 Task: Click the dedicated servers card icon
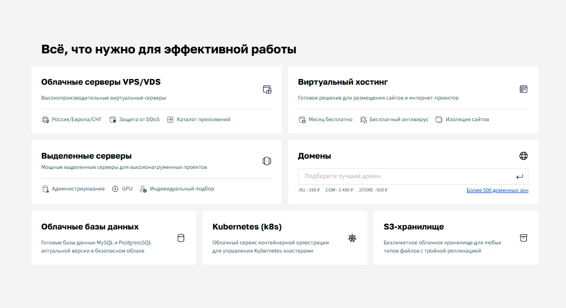point(267,161)
